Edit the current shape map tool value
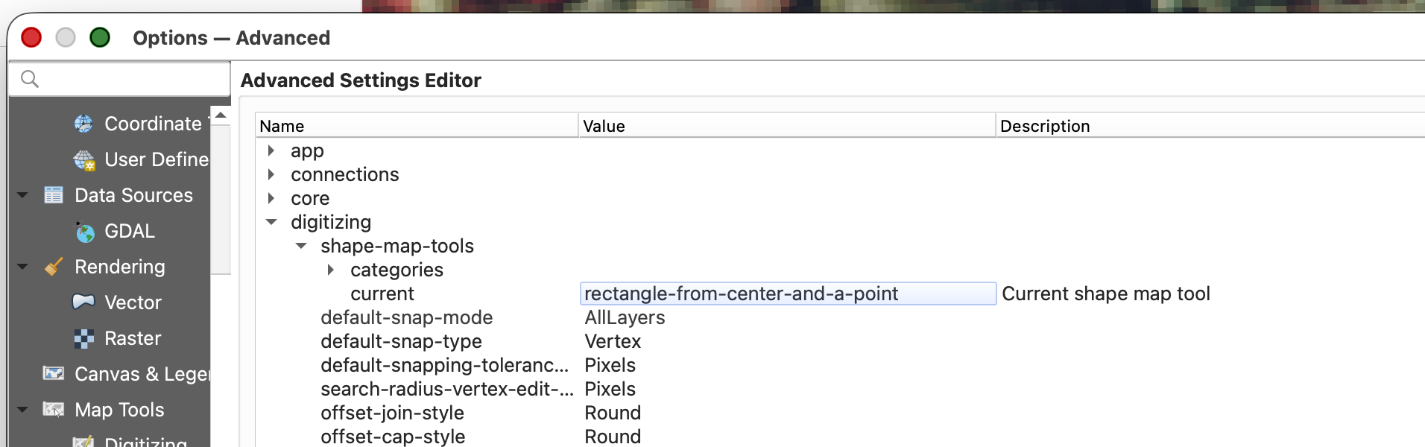Viewport: 1425px width, 447px height. [787, 294]
